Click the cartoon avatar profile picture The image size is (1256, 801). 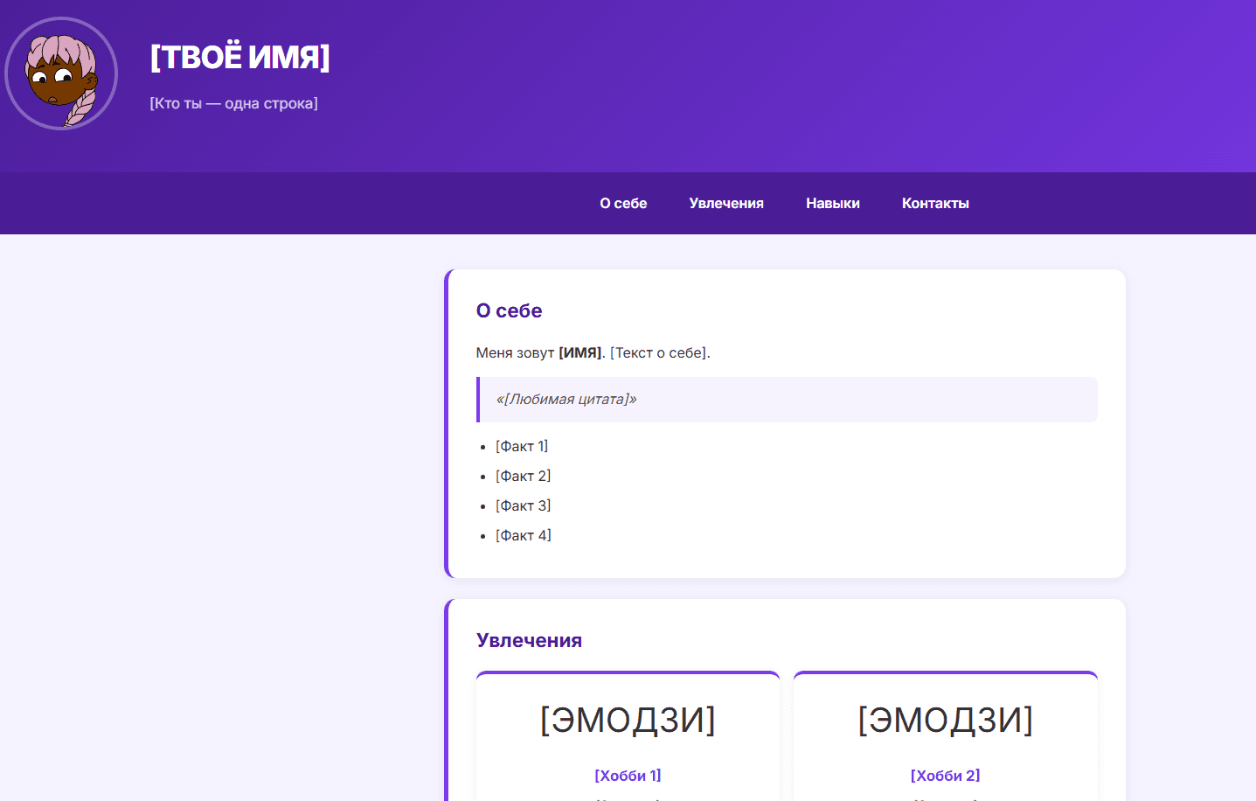click(x=61, y=73)
